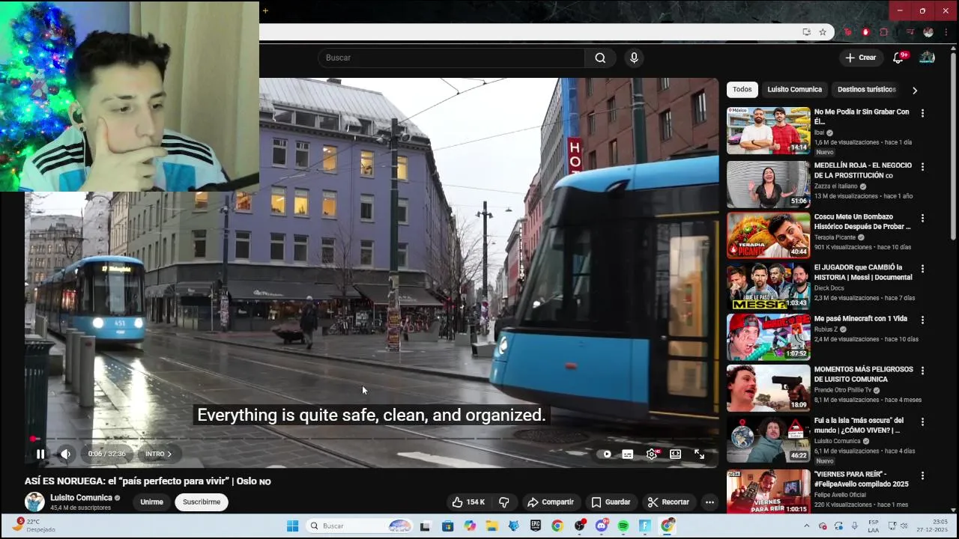Options menu for No Me Podía Ir video
The width and height of the screenshot is (959, 539).
[922, 114]
